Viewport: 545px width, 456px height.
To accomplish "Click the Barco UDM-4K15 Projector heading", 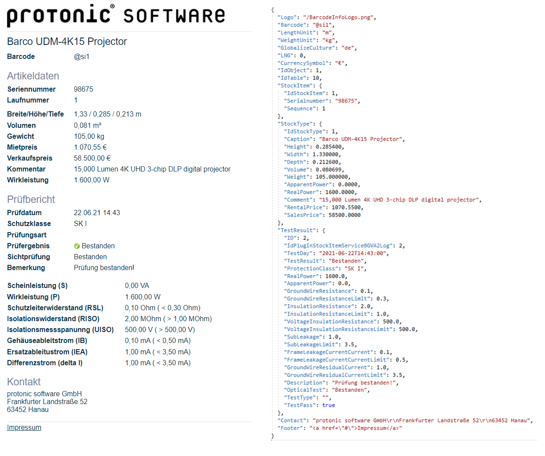I will (67, 41).
